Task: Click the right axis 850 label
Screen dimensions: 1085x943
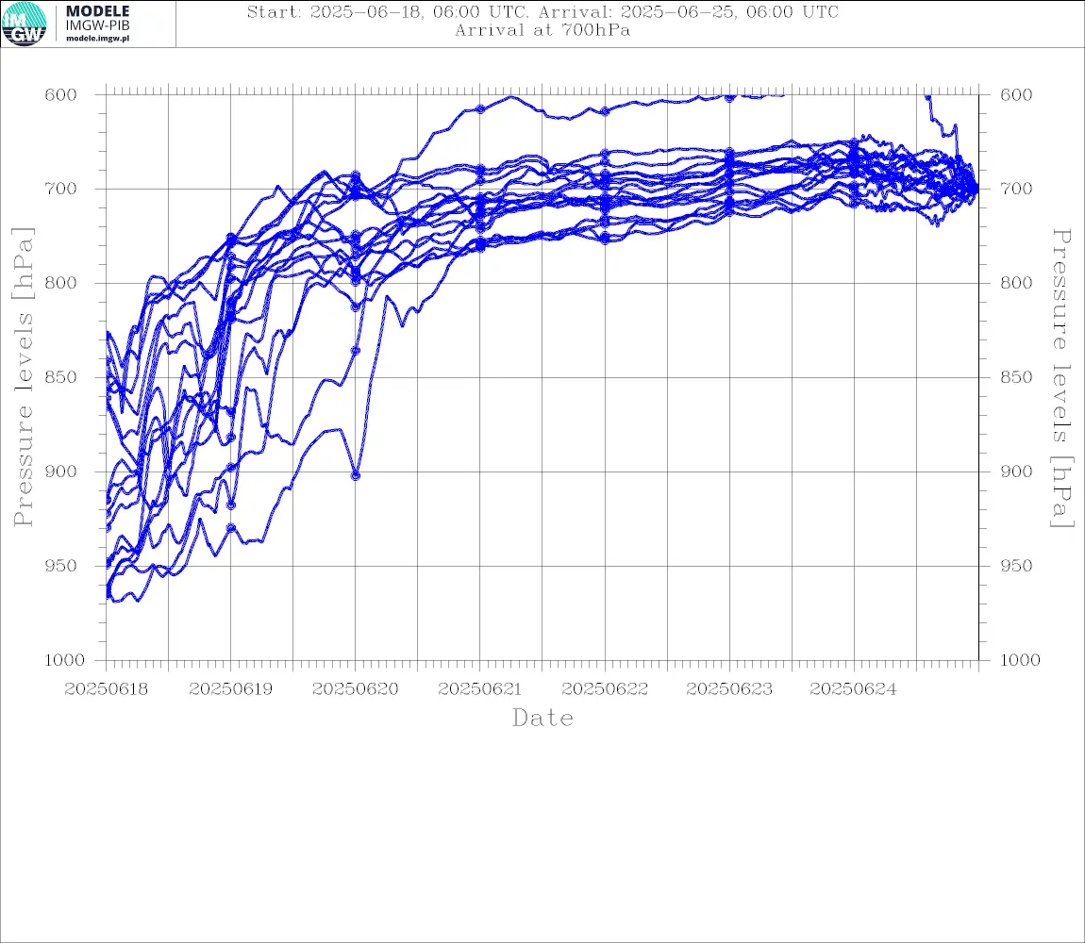Action: [1016, 377]
